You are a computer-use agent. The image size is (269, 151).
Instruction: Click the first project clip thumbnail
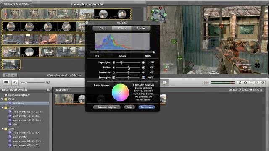pos(11,14)
